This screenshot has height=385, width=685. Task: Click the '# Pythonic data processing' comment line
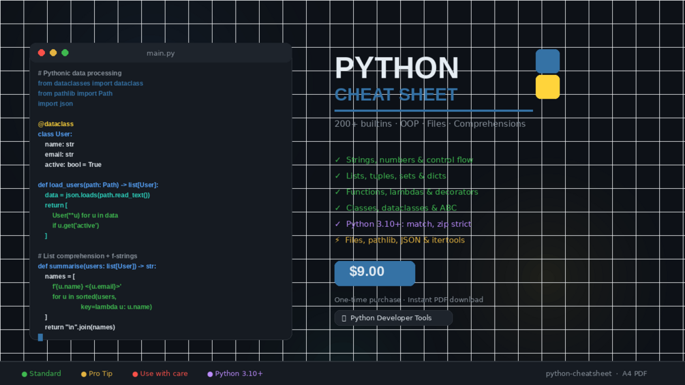(x=80, y=73)
